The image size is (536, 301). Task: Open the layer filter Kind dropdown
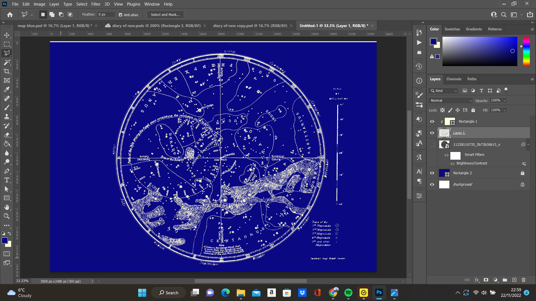click(444, 91)
